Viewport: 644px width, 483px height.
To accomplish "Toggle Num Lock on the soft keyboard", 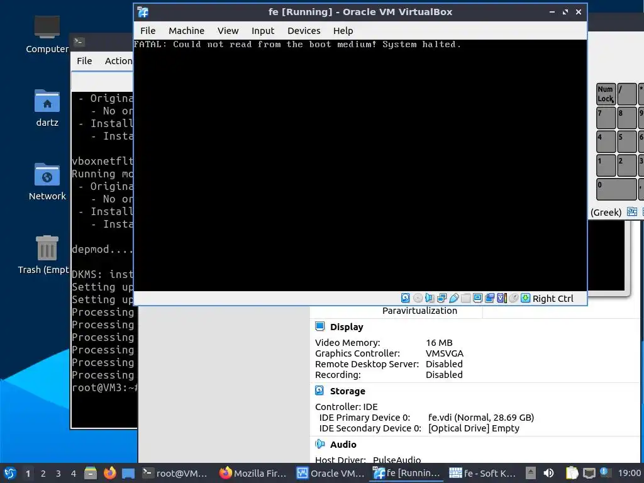I will coord(606,94).
